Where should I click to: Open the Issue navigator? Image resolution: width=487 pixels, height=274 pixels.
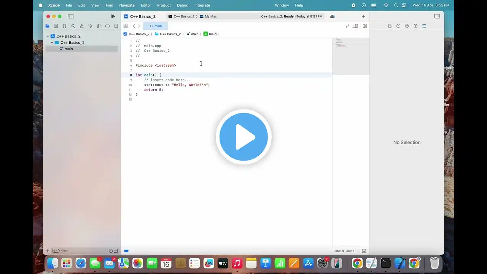click(x=82, y=26)
